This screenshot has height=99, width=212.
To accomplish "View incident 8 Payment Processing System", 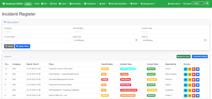I will [x=185, y=85].
